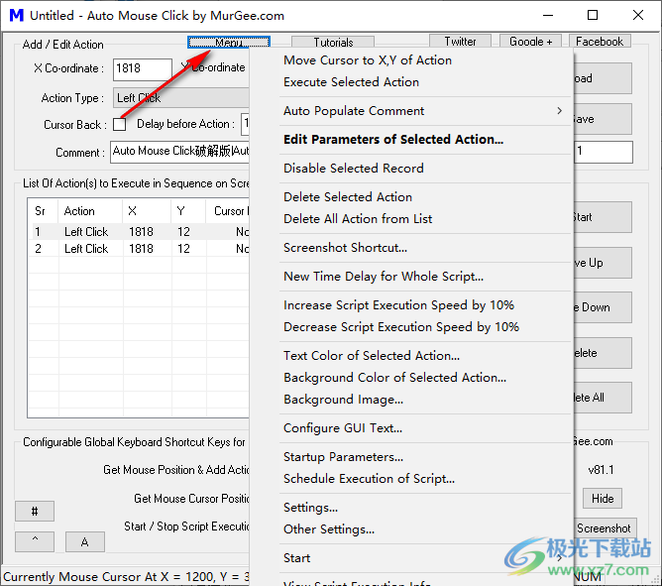Click the Delay before Action input field
662x586 pixels.
[246, 124]
